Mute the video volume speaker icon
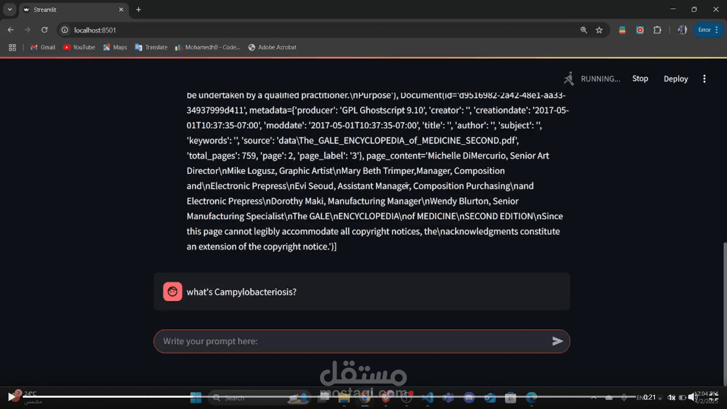Image resolution: width=727 pixels, height=409 pixels. point(693,397)
